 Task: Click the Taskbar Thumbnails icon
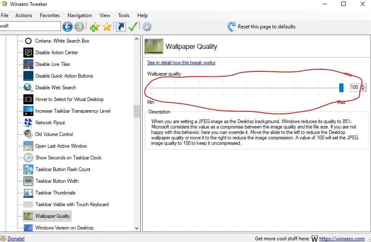pyautogui.click(x=28, y=193)
